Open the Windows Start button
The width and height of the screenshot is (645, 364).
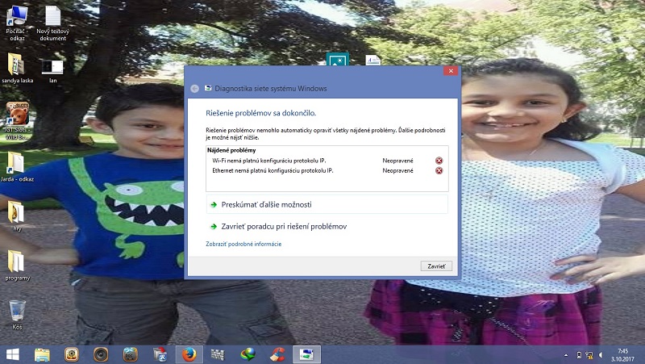[x=13, y=354]
